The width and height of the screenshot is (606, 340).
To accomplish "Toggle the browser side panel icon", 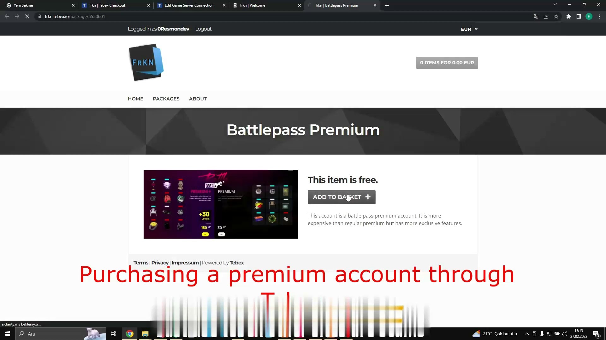I will [579, 16].
